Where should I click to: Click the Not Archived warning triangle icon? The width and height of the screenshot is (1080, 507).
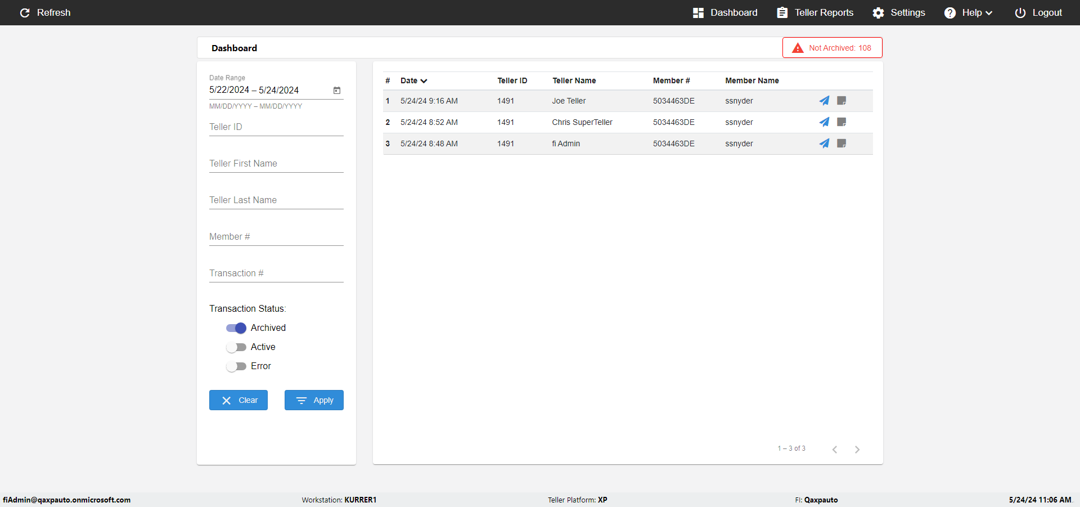pos(798,48)
